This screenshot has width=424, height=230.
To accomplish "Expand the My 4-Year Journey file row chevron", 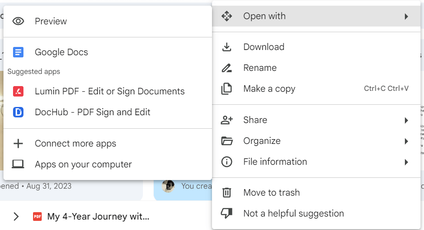I will [16, 217].
